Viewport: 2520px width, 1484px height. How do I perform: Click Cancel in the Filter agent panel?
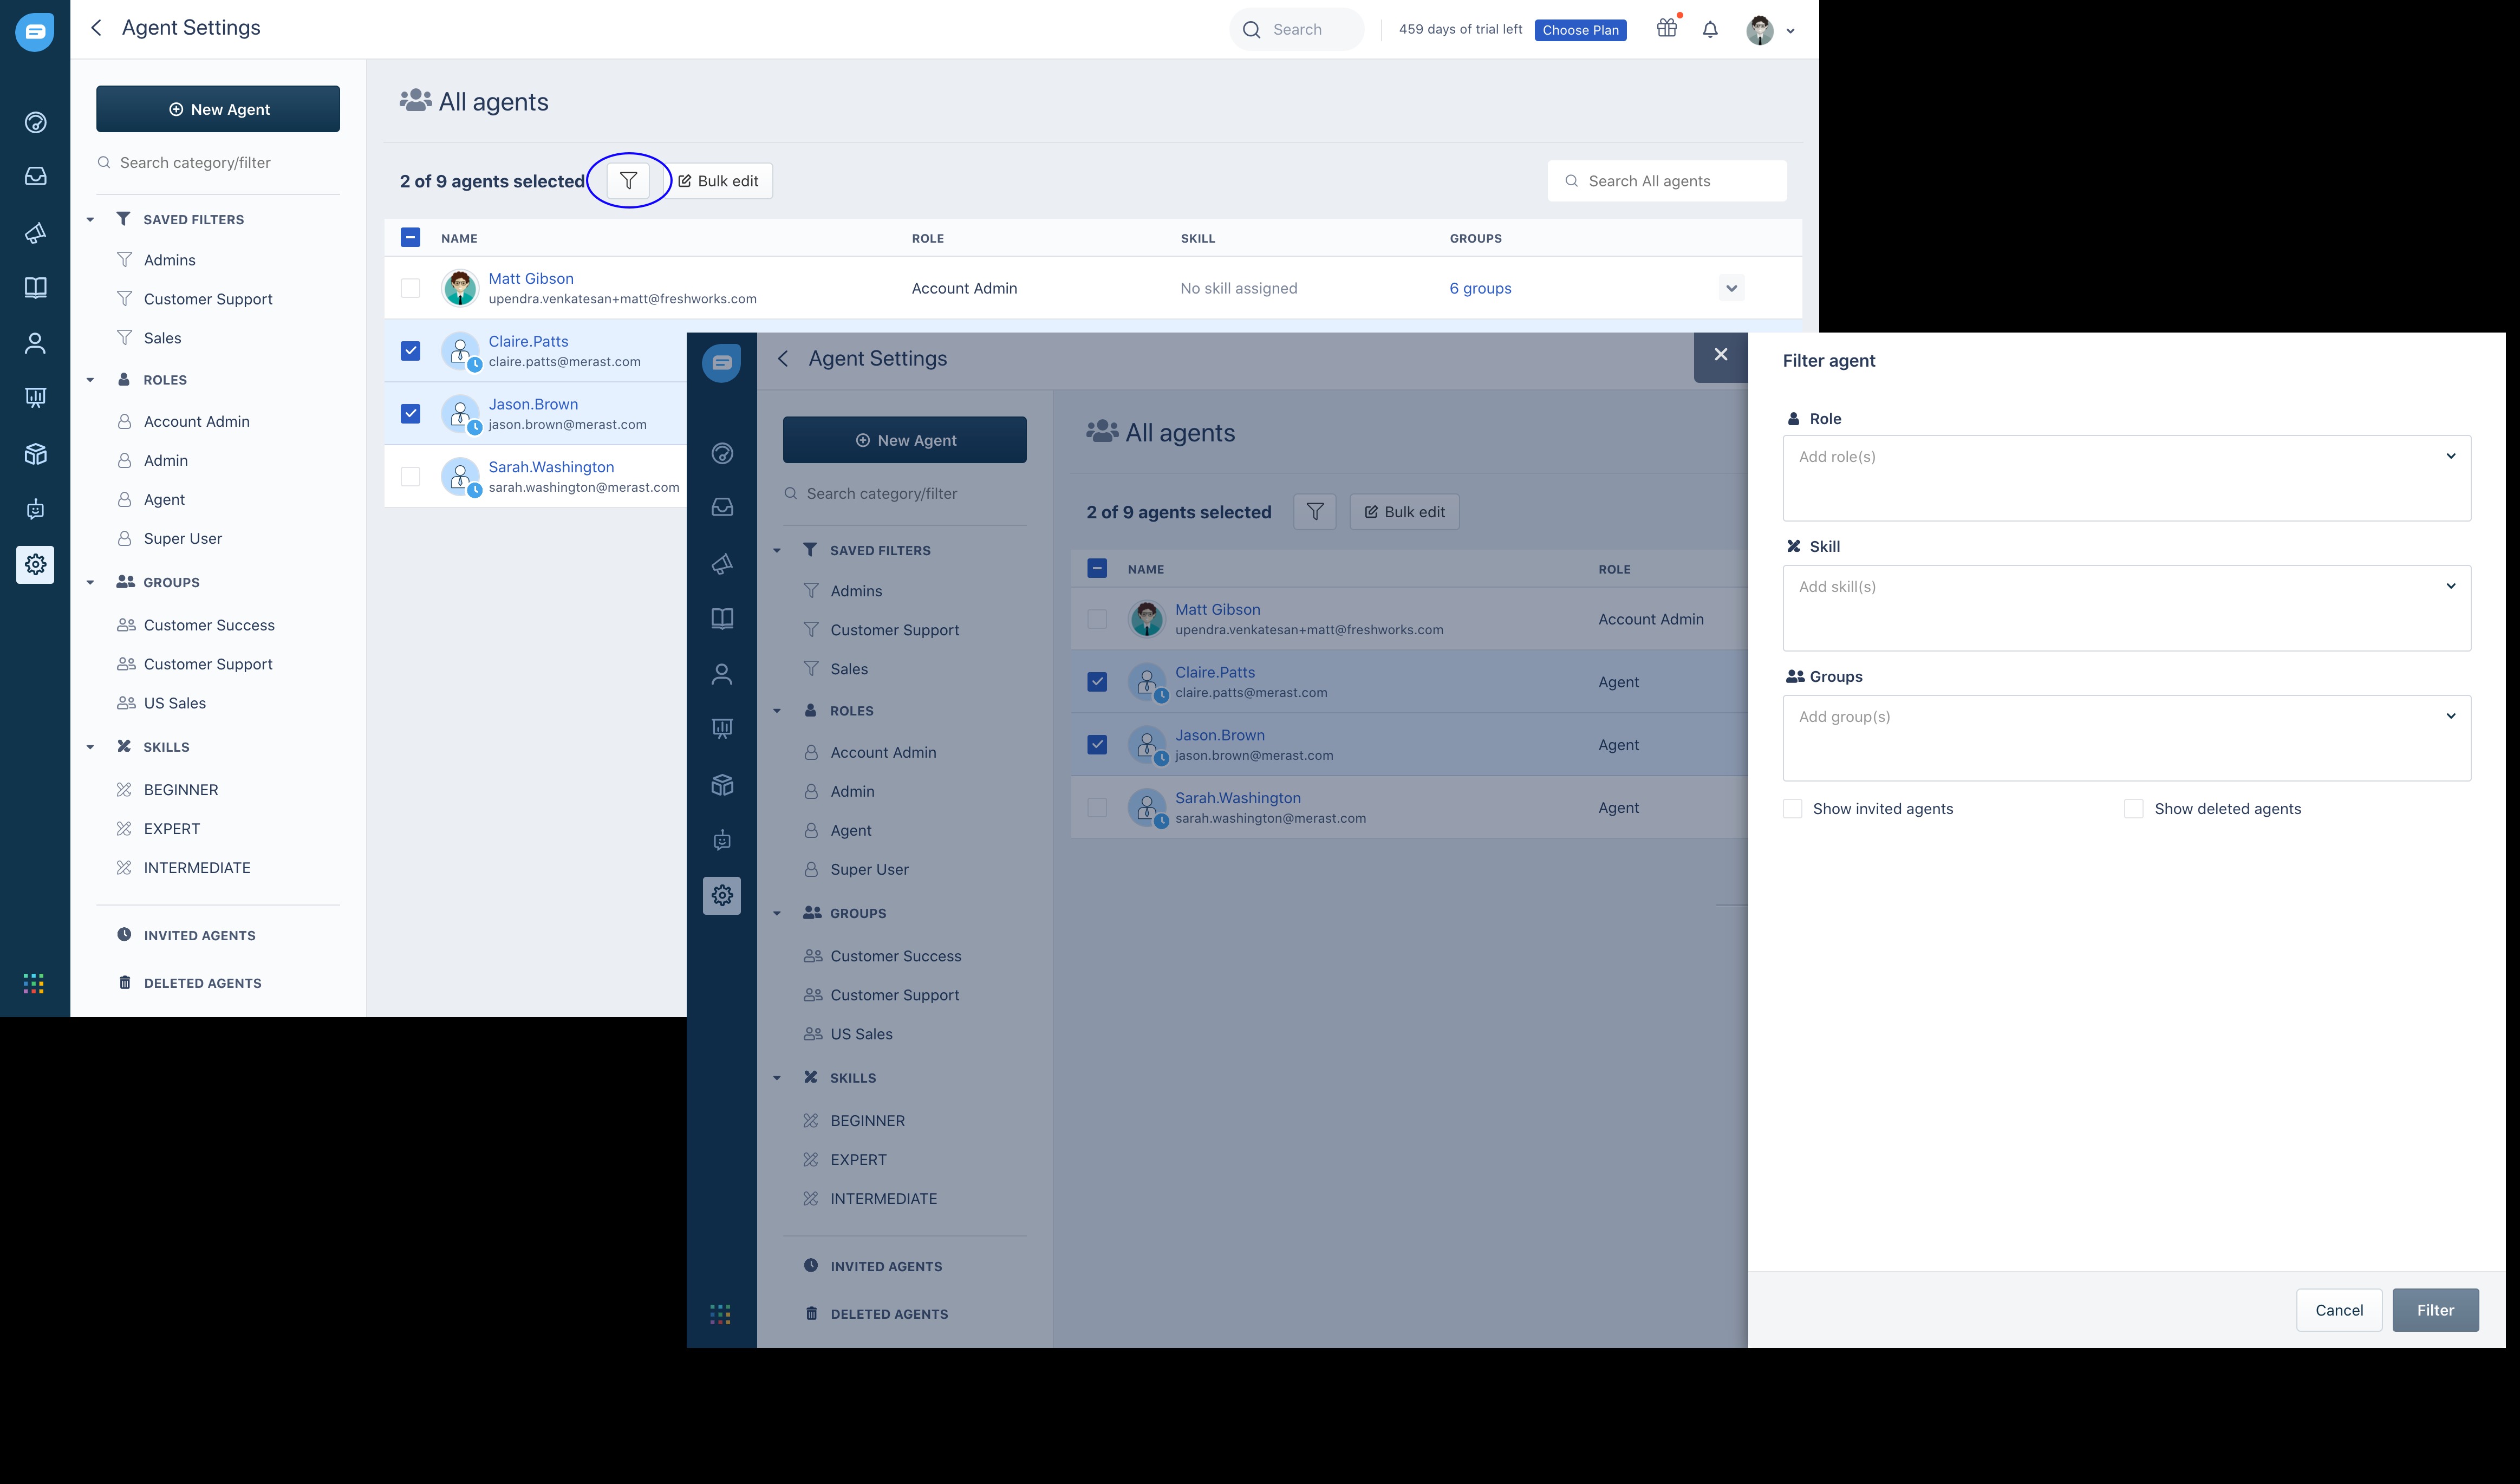[x=2339, y=1310]
